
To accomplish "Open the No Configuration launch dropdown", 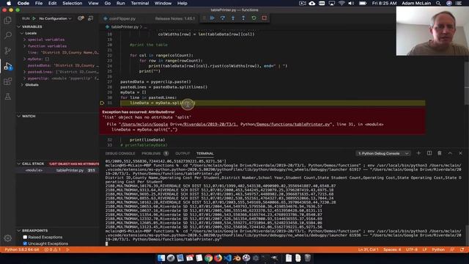I will click(56, 18).
